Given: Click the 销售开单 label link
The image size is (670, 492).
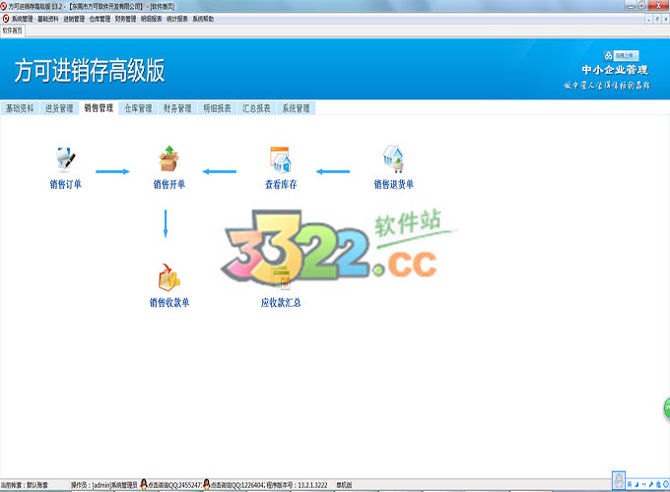Looking at the screenshot, I should tap(169, 184).
